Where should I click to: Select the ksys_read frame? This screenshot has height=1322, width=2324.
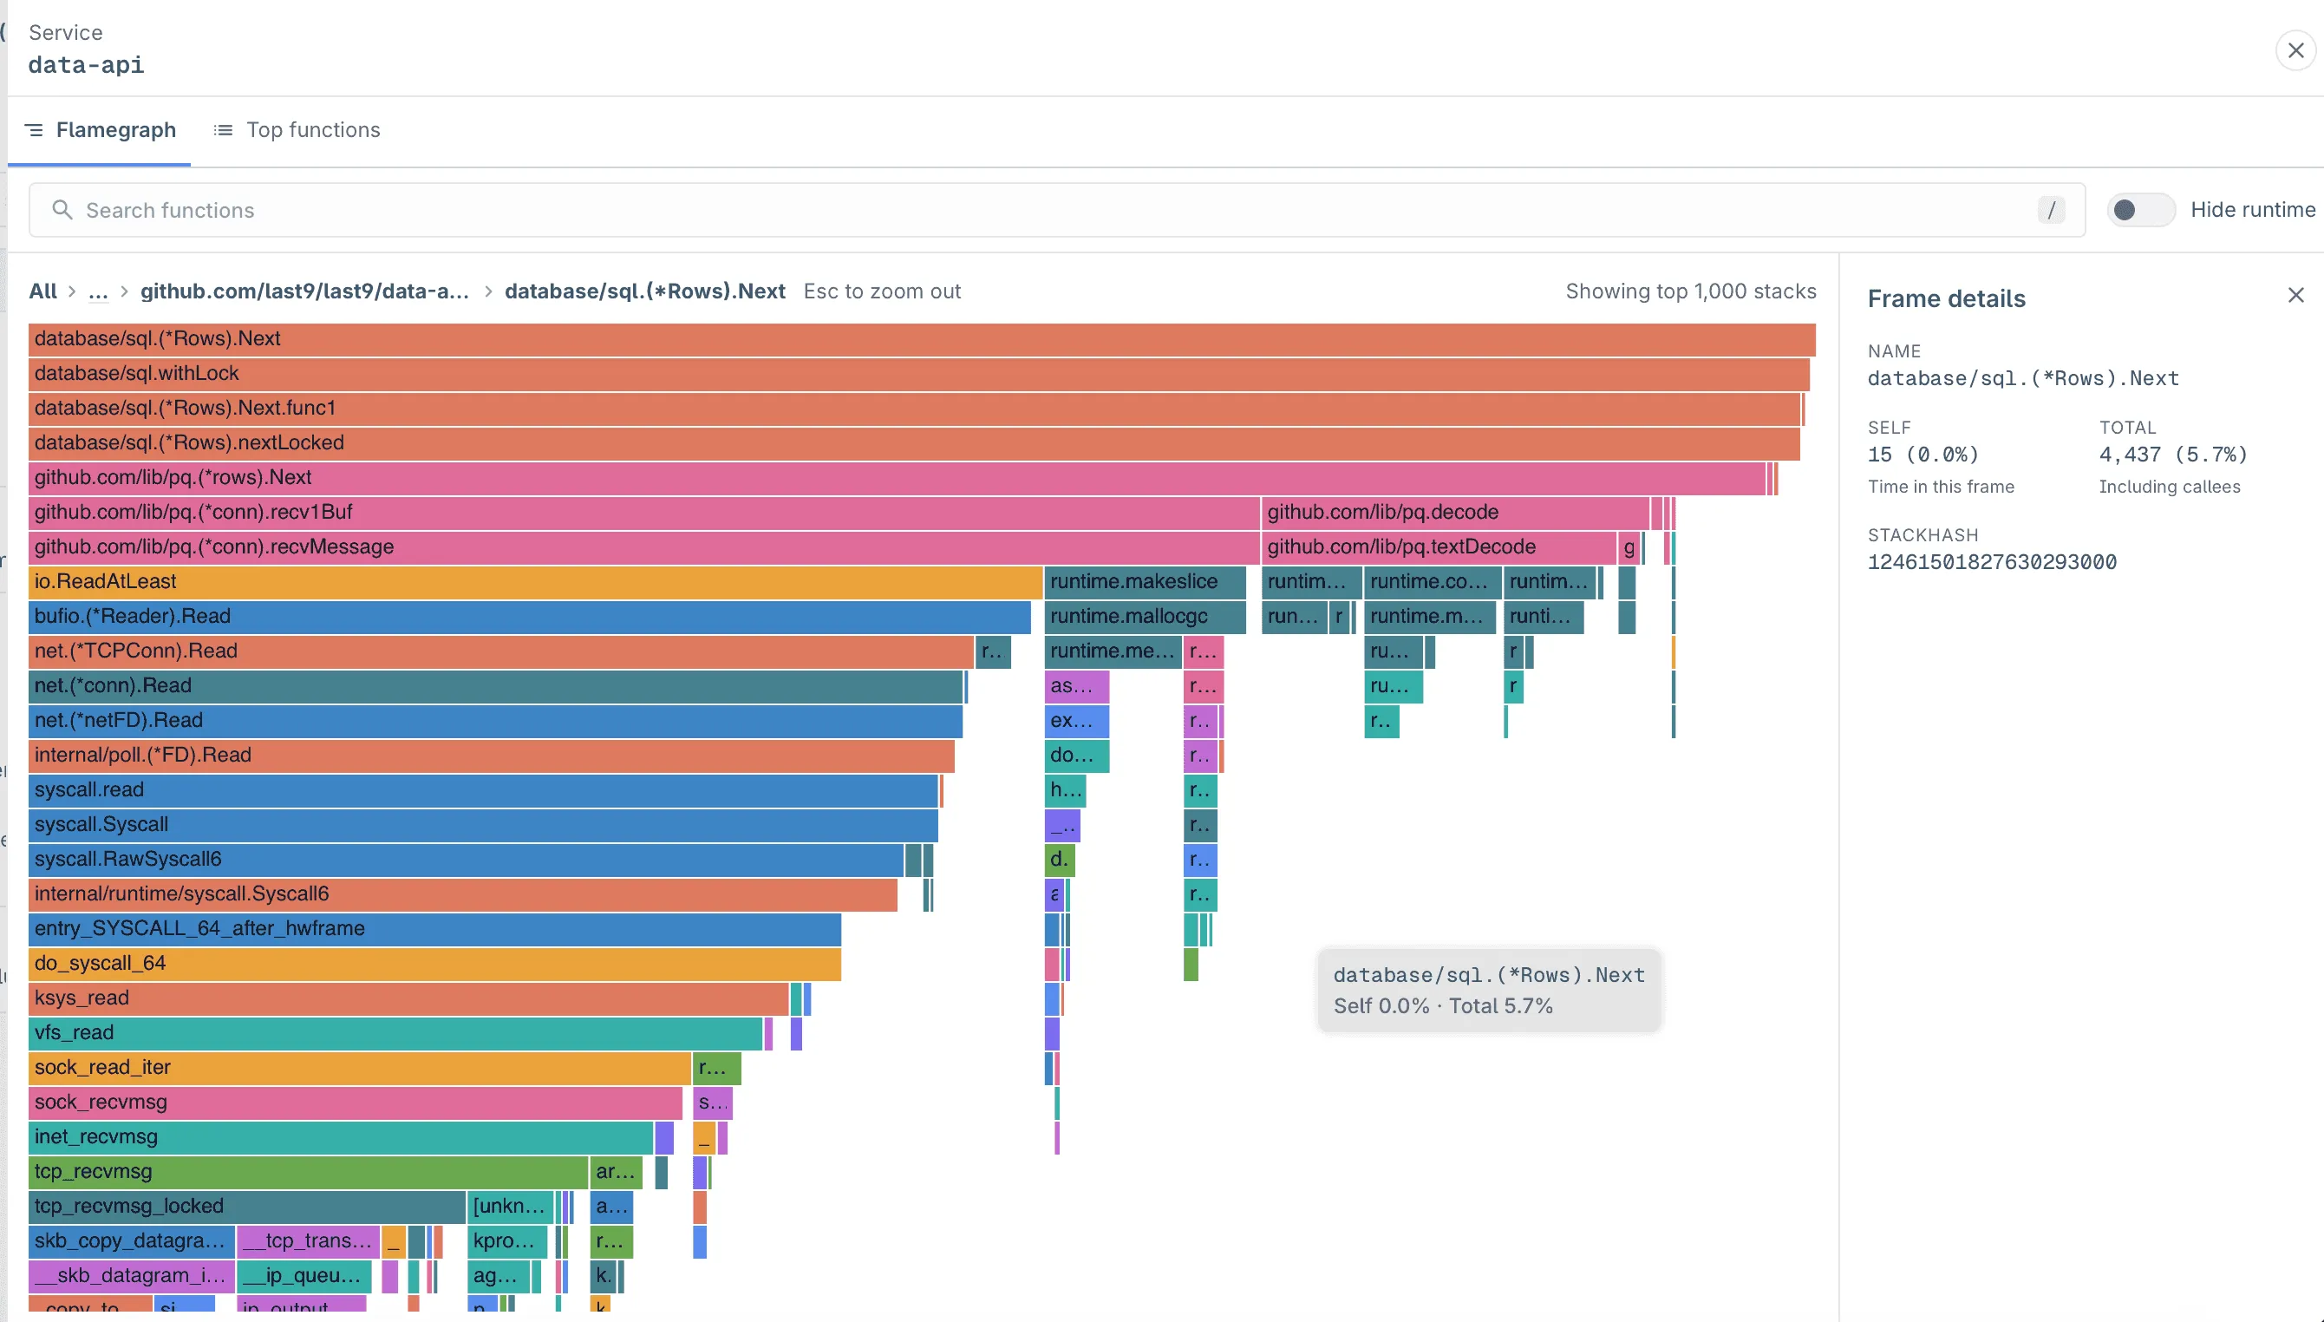coord(408,998)
